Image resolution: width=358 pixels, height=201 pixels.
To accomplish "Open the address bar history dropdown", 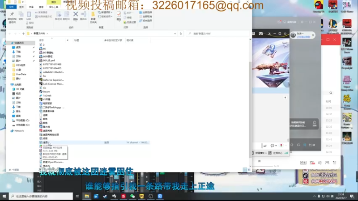I will [x=175, y=33].
